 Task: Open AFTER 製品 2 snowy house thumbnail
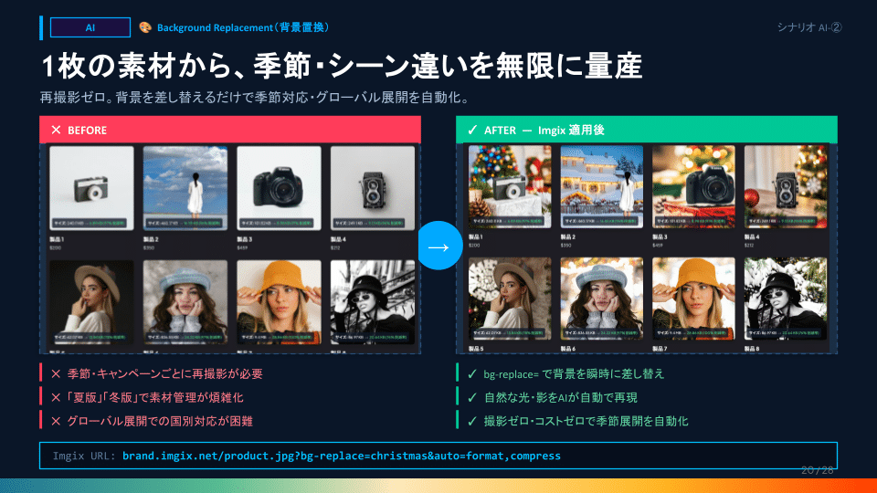(x=602, y=186)
